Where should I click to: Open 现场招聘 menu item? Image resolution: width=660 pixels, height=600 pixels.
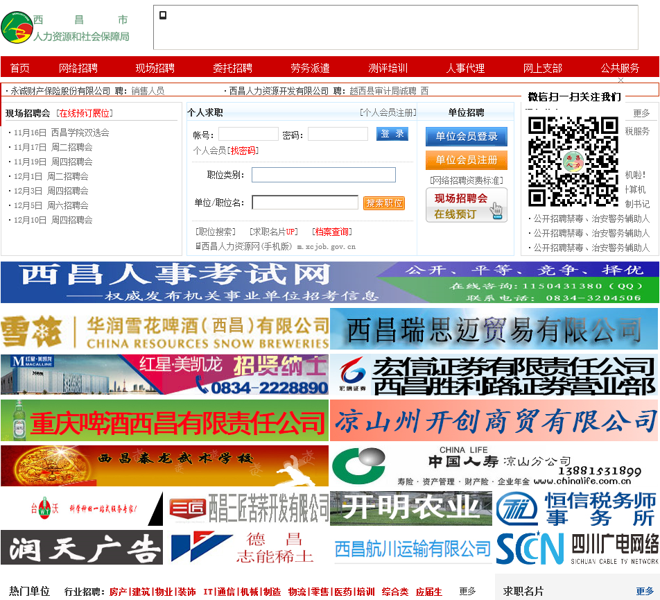point(155,68)
